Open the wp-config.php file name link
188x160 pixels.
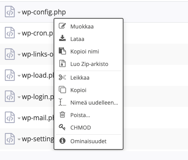(44, 12)
